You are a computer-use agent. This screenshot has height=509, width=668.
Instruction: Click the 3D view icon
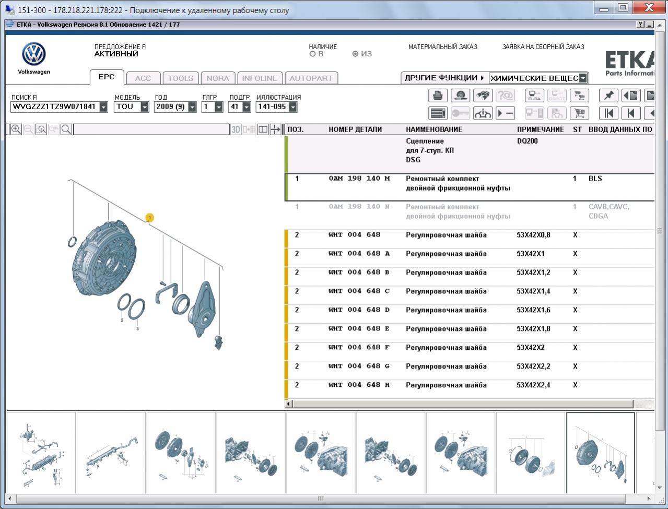(236, 129)
